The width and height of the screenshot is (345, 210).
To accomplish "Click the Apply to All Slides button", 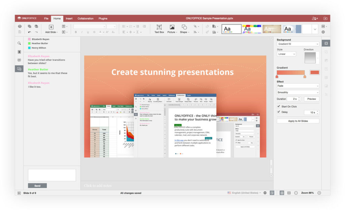I will 298,121.
